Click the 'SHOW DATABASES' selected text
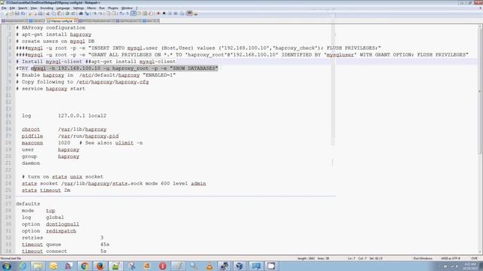The image size is (483, 271). tap(194, 69)
